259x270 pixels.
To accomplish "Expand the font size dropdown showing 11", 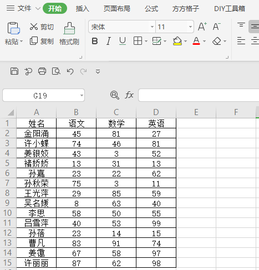I will [x=190, y=27].
